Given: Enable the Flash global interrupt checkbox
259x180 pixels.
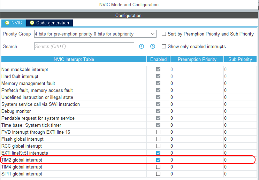Looking at the screenshot, I should (x=158, y=139).
